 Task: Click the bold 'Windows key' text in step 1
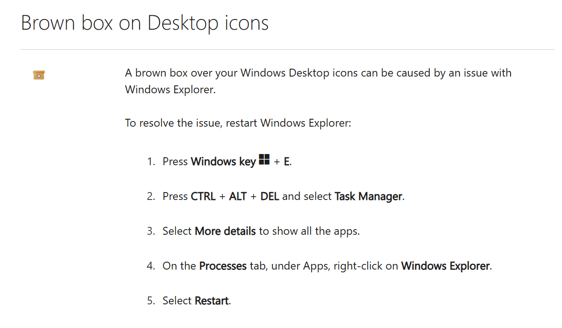224,162
